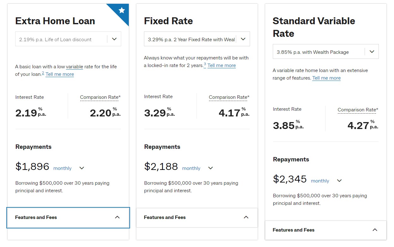Viewport: 394px width, 247px height.
Task: Expand the monthly frequency selector under $2,345
Action: (x=339, y=180)
